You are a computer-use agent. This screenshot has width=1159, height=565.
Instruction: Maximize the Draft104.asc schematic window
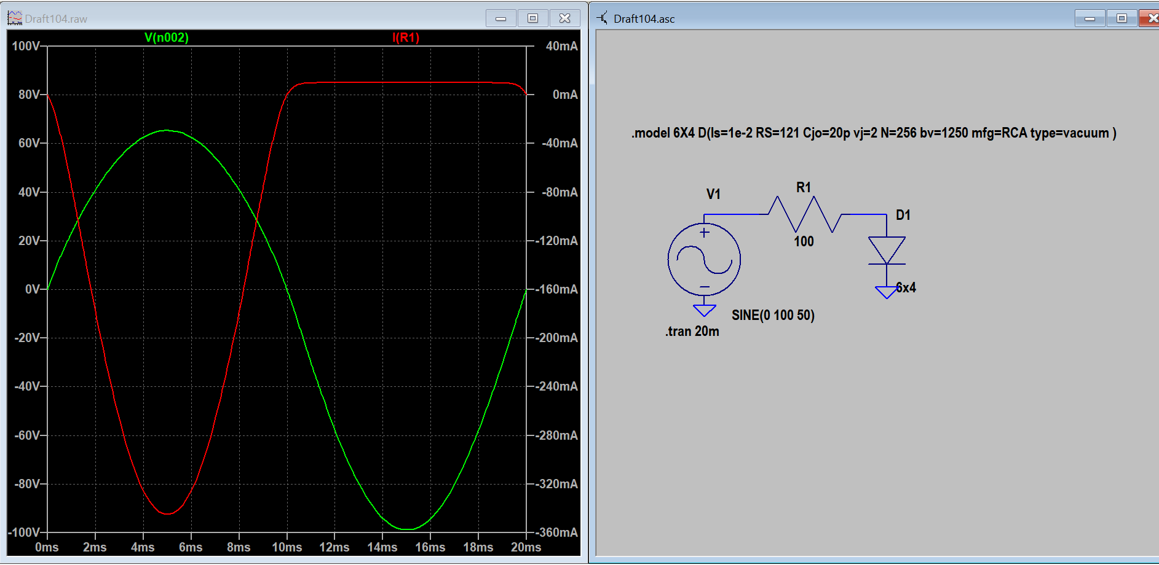[1122, 18]
